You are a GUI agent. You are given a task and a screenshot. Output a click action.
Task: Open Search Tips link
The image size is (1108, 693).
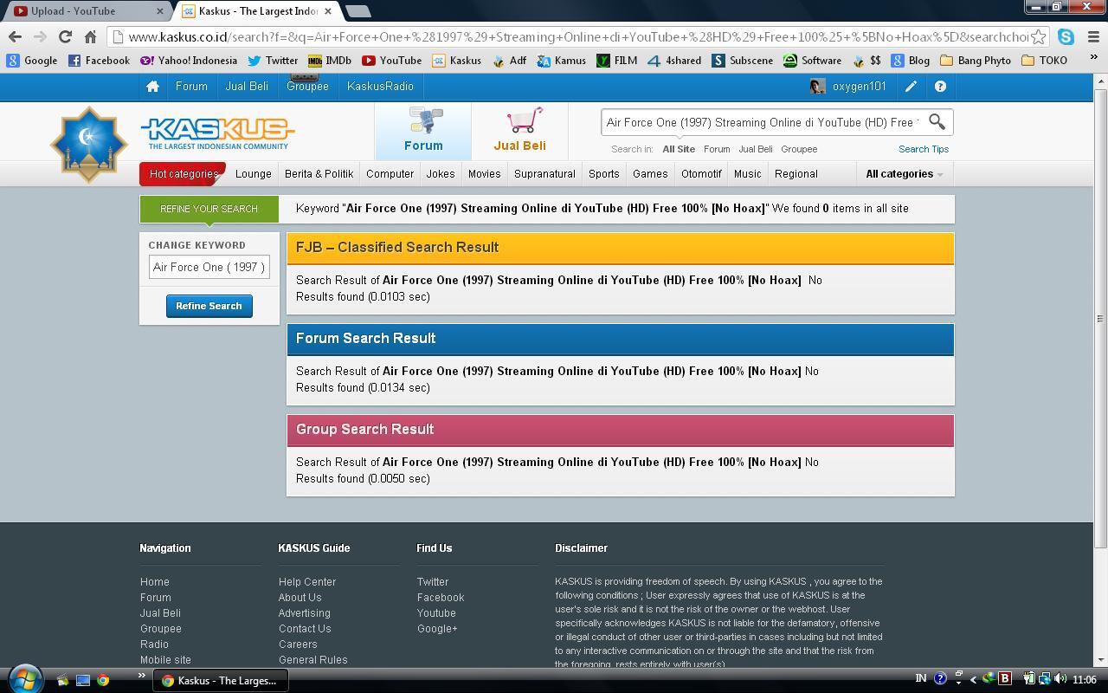[x=923, y=149]
